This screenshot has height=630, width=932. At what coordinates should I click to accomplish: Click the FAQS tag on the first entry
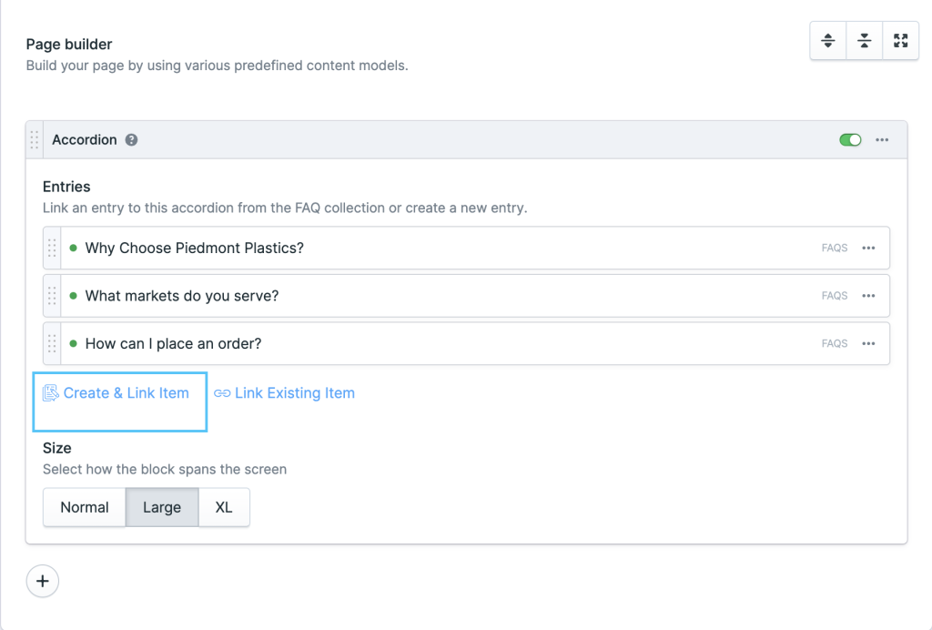(x=834, y=248)
